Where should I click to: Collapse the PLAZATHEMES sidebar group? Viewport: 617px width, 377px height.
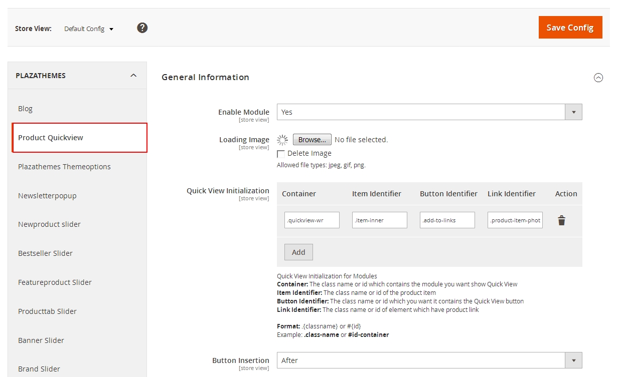133,76
